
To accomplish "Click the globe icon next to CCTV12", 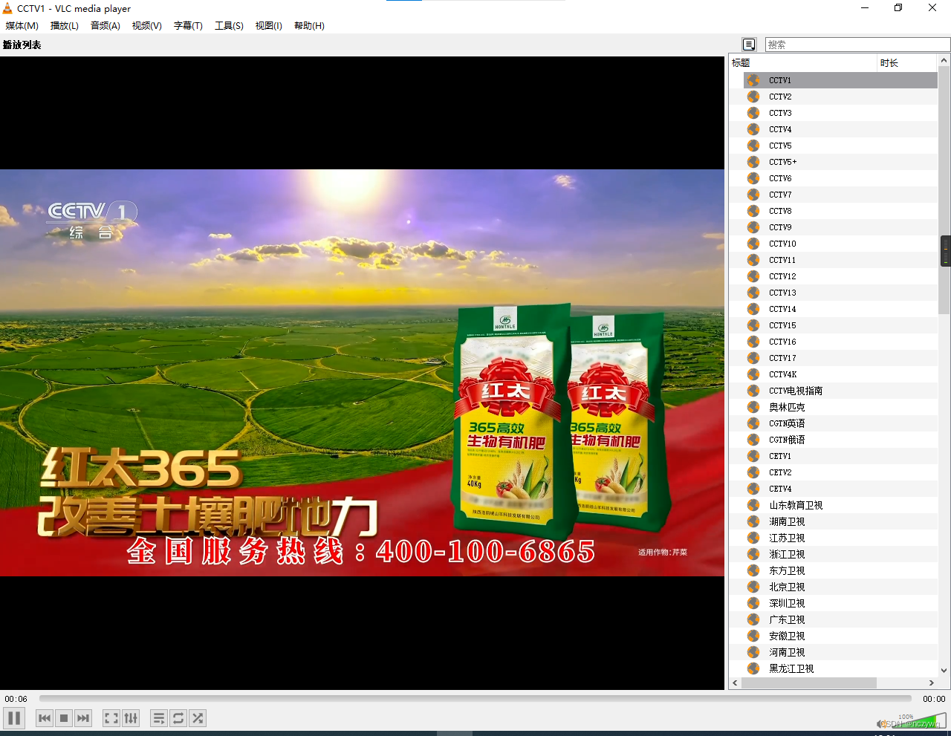I will coord(753,276).
